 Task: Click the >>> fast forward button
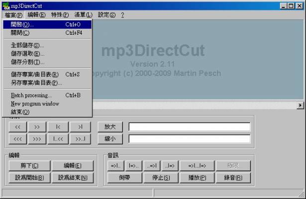tap(37, 139)
